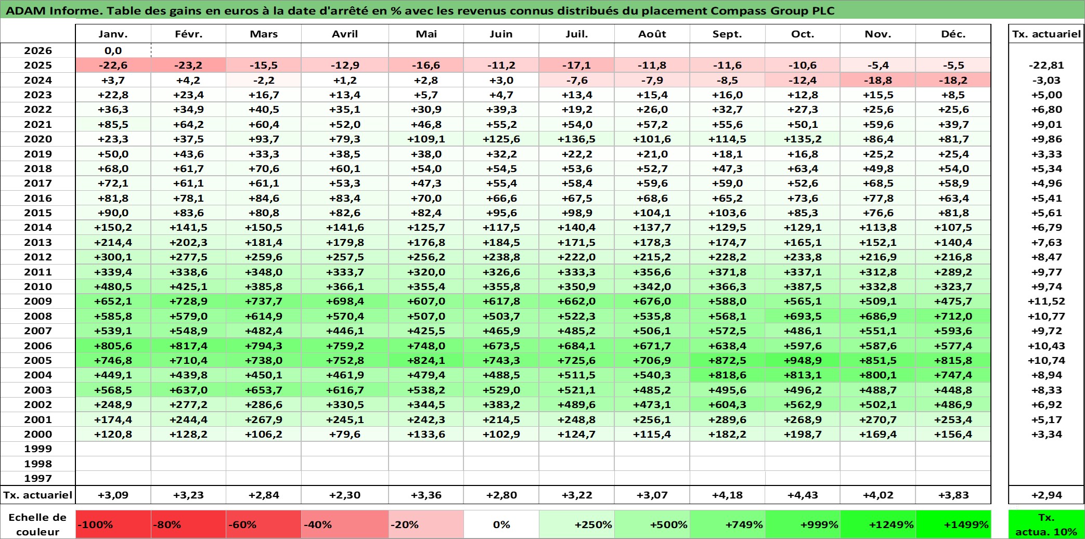Click the Tx. actuariel right column header
Viewport: 1085px width, 539px height.
coord(1047,34)
